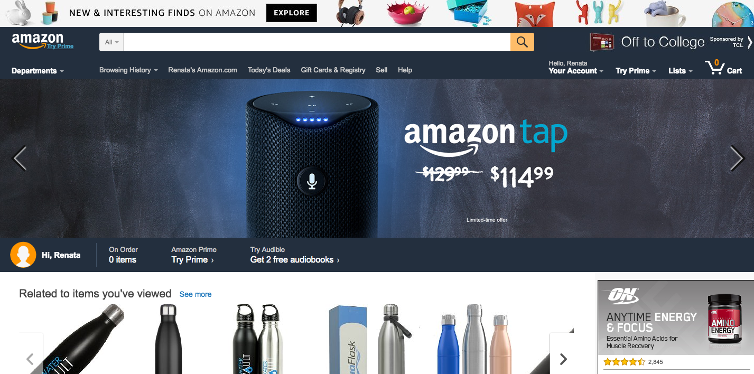The width and height of the screenshot is (754, 374).
Task: Click Get 2 free audiobooks link
Action: (x=295, y=260)
